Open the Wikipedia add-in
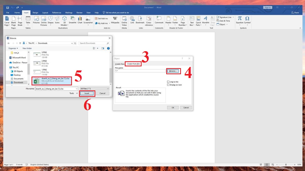Image resolution: width=305 pixels, height=171 pixels. coord(115,20)
